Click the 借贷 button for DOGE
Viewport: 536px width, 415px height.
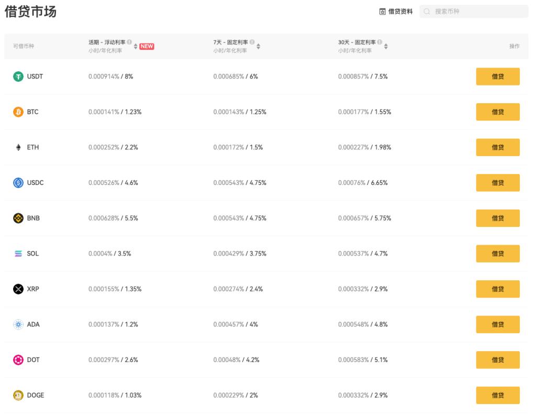coord(497,395)
